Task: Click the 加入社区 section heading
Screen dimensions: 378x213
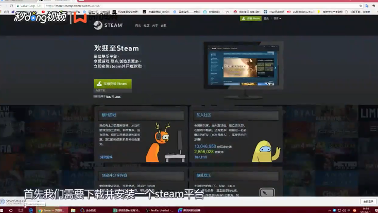Action: [x=204, y=115]
